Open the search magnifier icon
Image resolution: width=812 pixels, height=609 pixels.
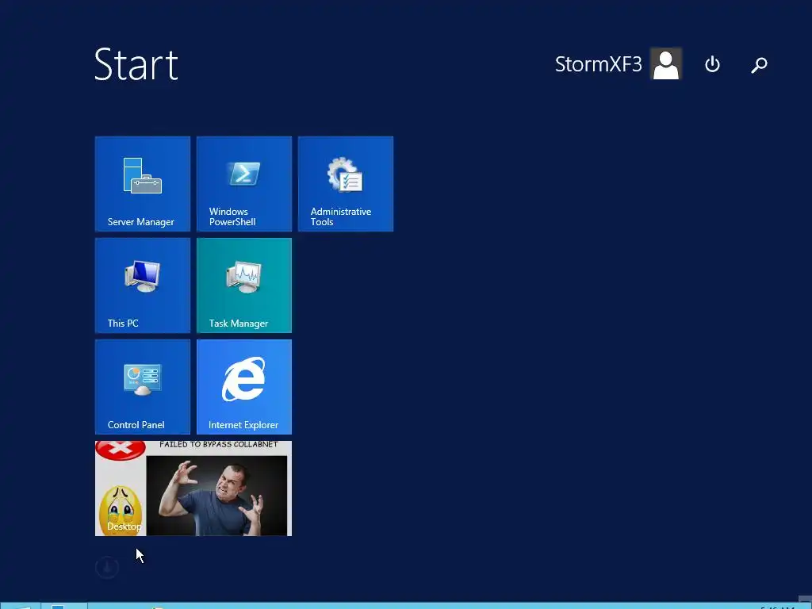click(759, 65)
